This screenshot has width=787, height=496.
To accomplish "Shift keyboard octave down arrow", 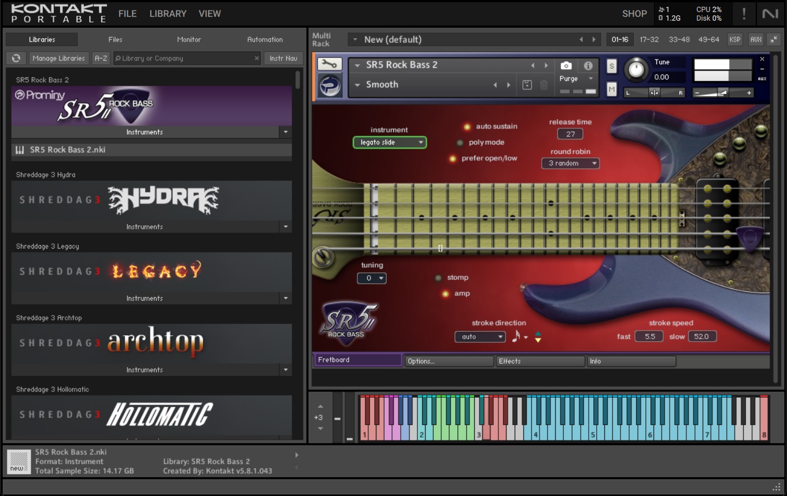I will click(320, 428).
